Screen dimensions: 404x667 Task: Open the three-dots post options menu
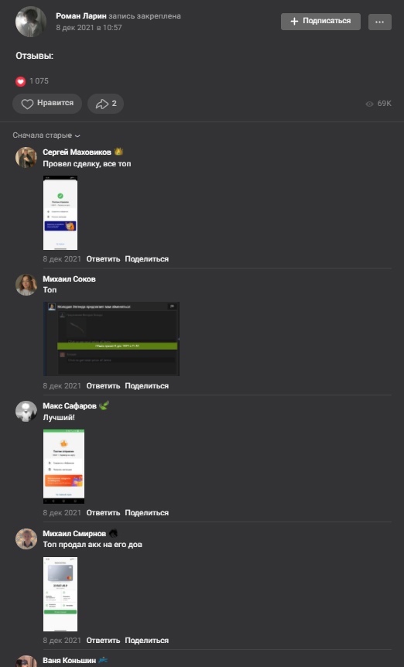380,22
